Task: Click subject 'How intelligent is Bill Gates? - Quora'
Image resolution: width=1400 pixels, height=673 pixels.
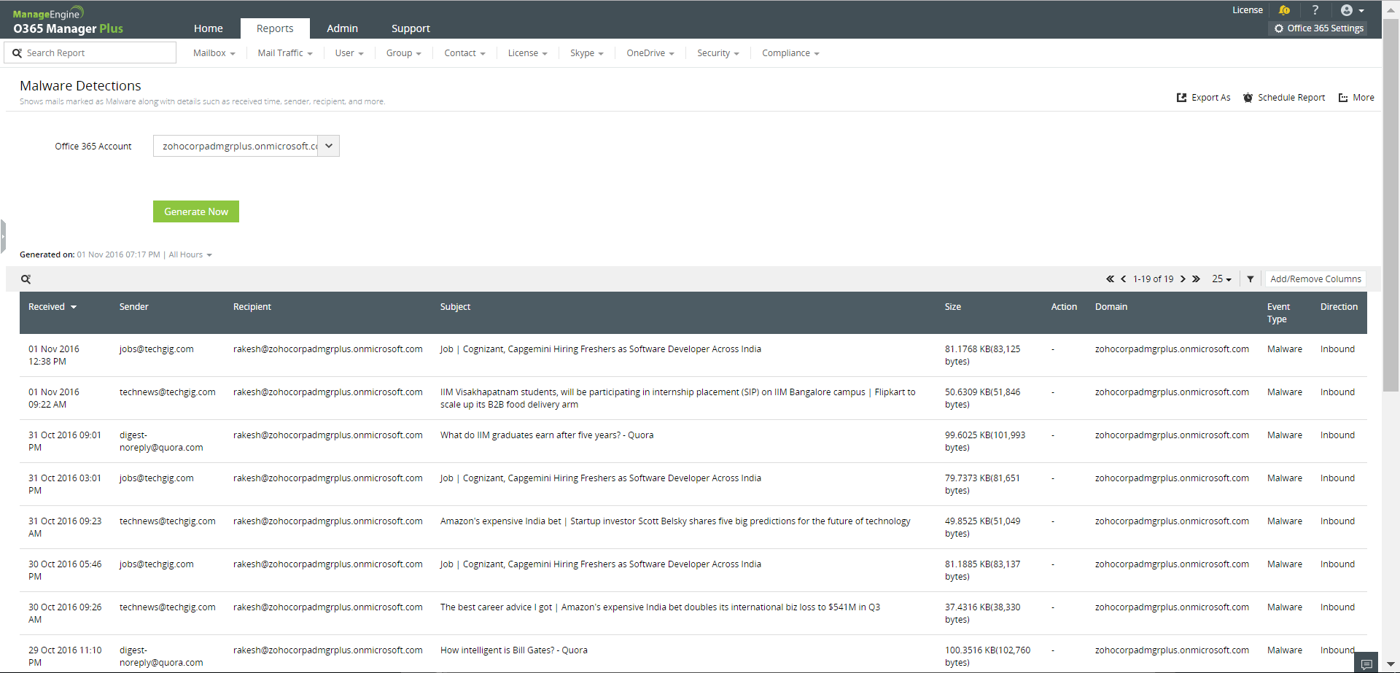Action: pyautogui.click(x=514, y=650)
